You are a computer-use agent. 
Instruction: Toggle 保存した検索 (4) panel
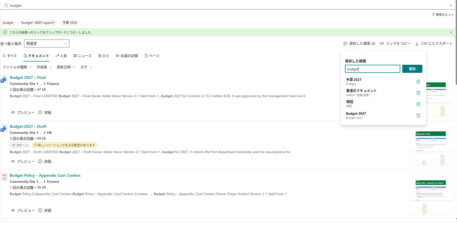tap(359, 43)
